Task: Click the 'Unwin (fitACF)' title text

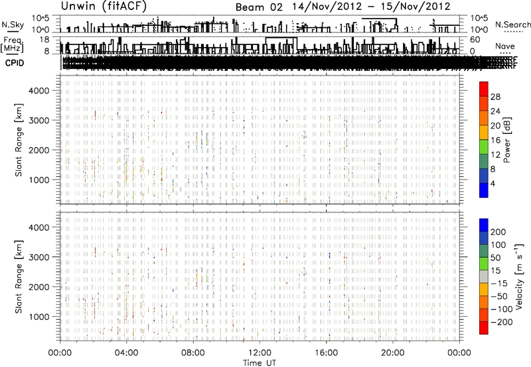Action: click(x=104, y=6)
